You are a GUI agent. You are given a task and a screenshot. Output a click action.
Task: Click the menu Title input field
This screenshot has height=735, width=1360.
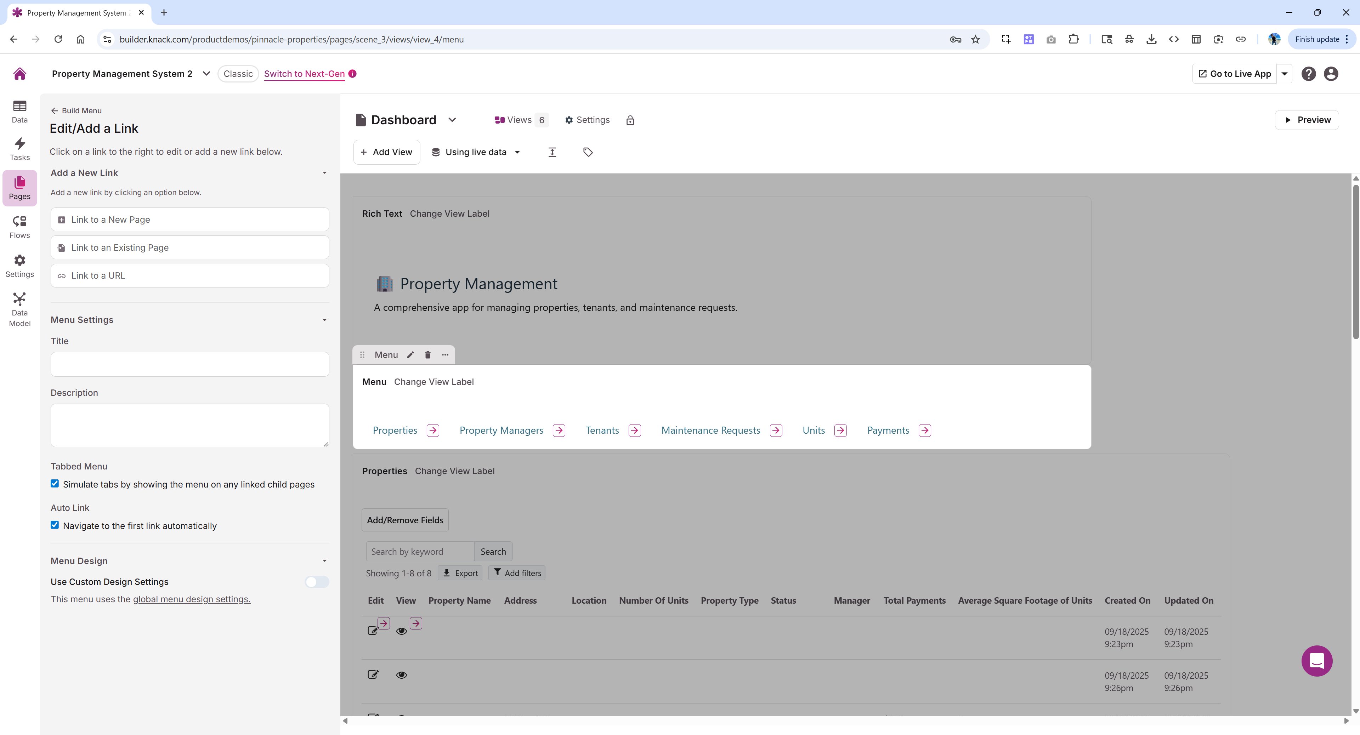point(189,364)
